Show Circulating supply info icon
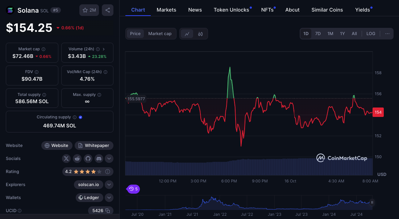 pos(75,117)
